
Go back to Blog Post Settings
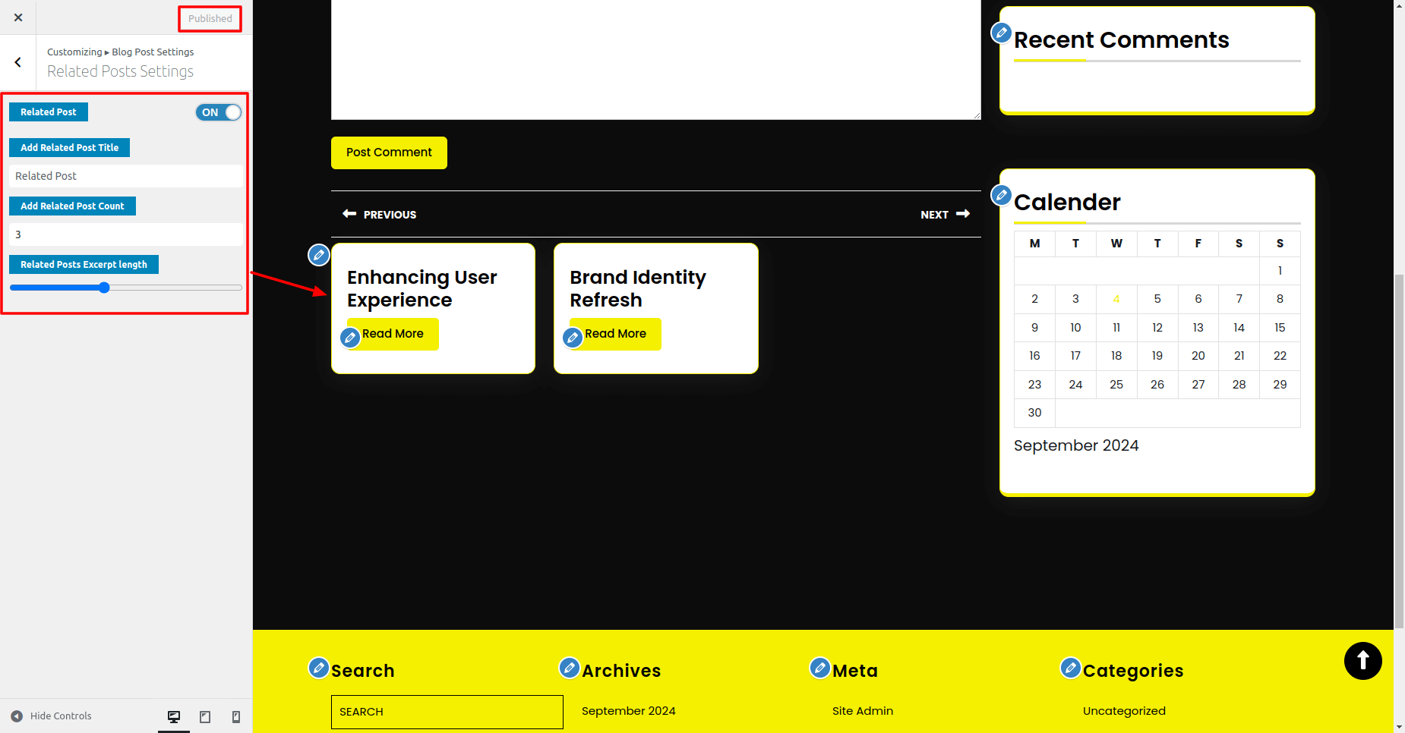coord(18,62)
